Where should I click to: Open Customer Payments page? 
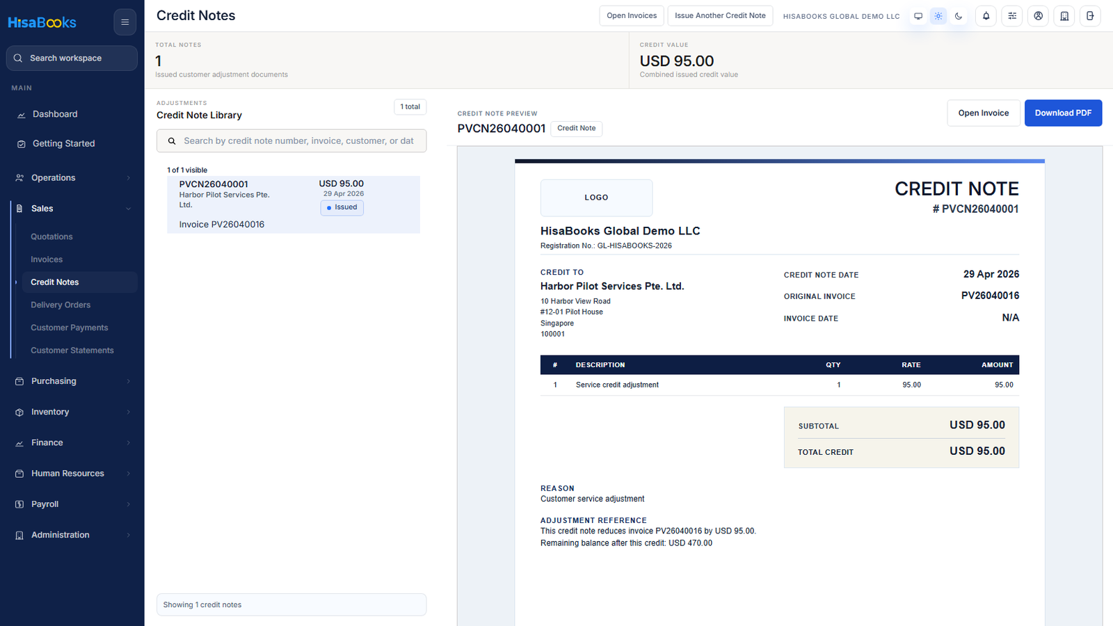pos(70,328)
